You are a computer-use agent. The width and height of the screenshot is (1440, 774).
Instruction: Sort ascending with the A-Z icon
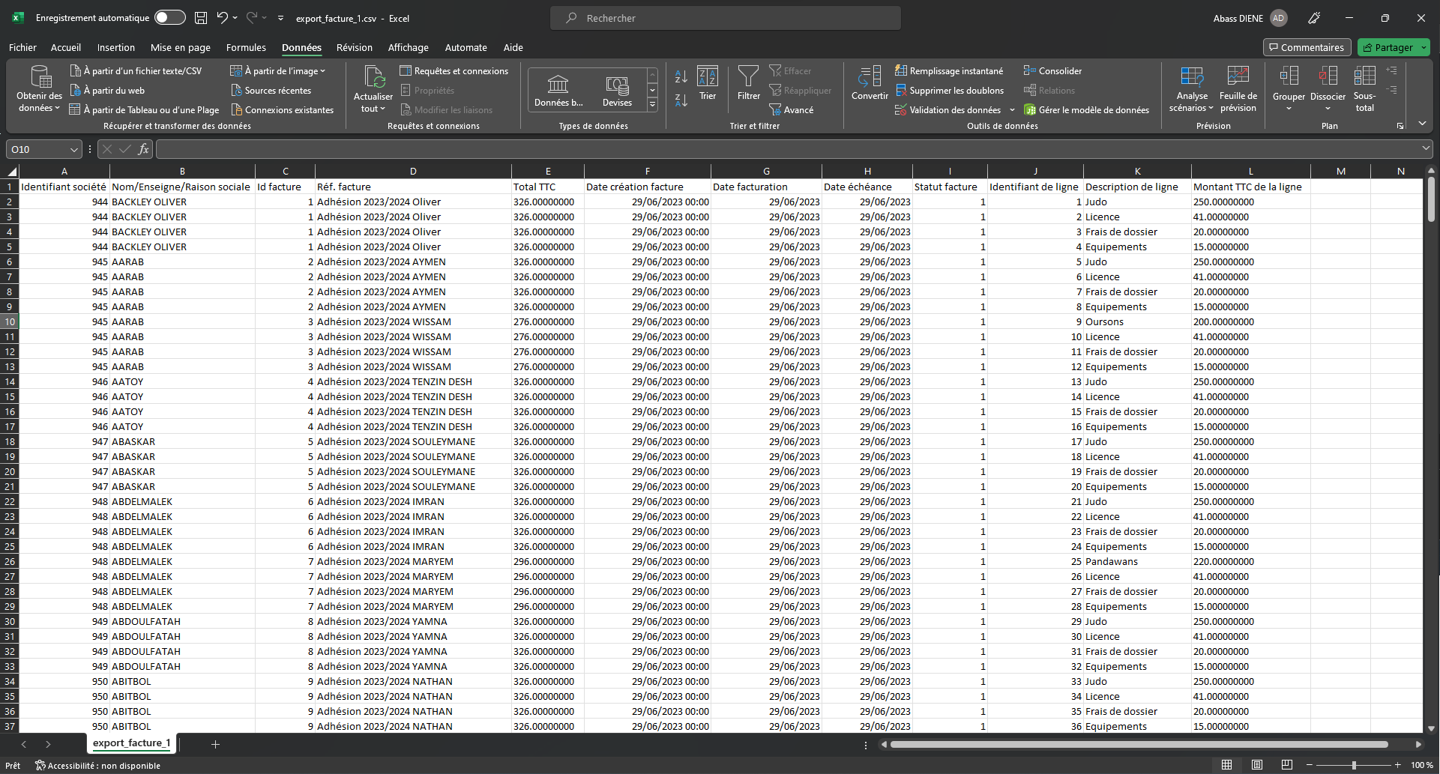click(681, 76)
